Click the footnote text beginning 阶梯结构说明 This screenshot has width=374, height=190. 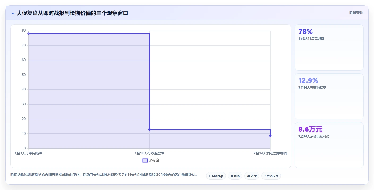(x=104, y=175)
